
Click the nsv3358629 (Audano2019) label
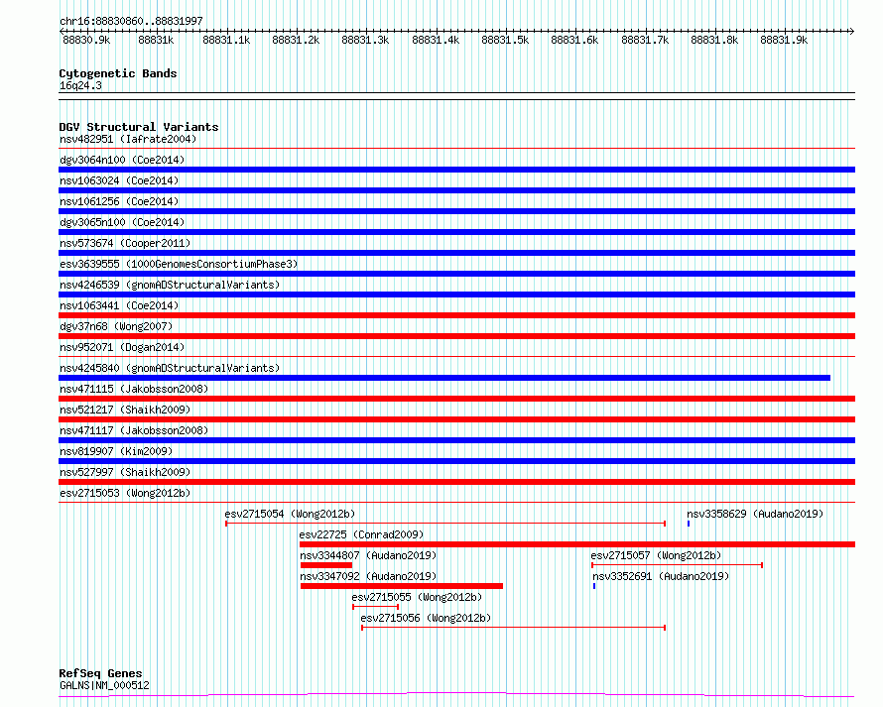point(755,514)
